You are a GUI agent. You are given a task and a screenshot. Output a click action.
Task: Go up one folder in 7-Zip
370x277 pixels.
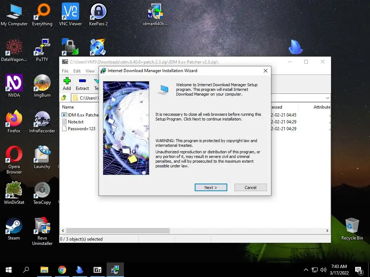[64, 98]
